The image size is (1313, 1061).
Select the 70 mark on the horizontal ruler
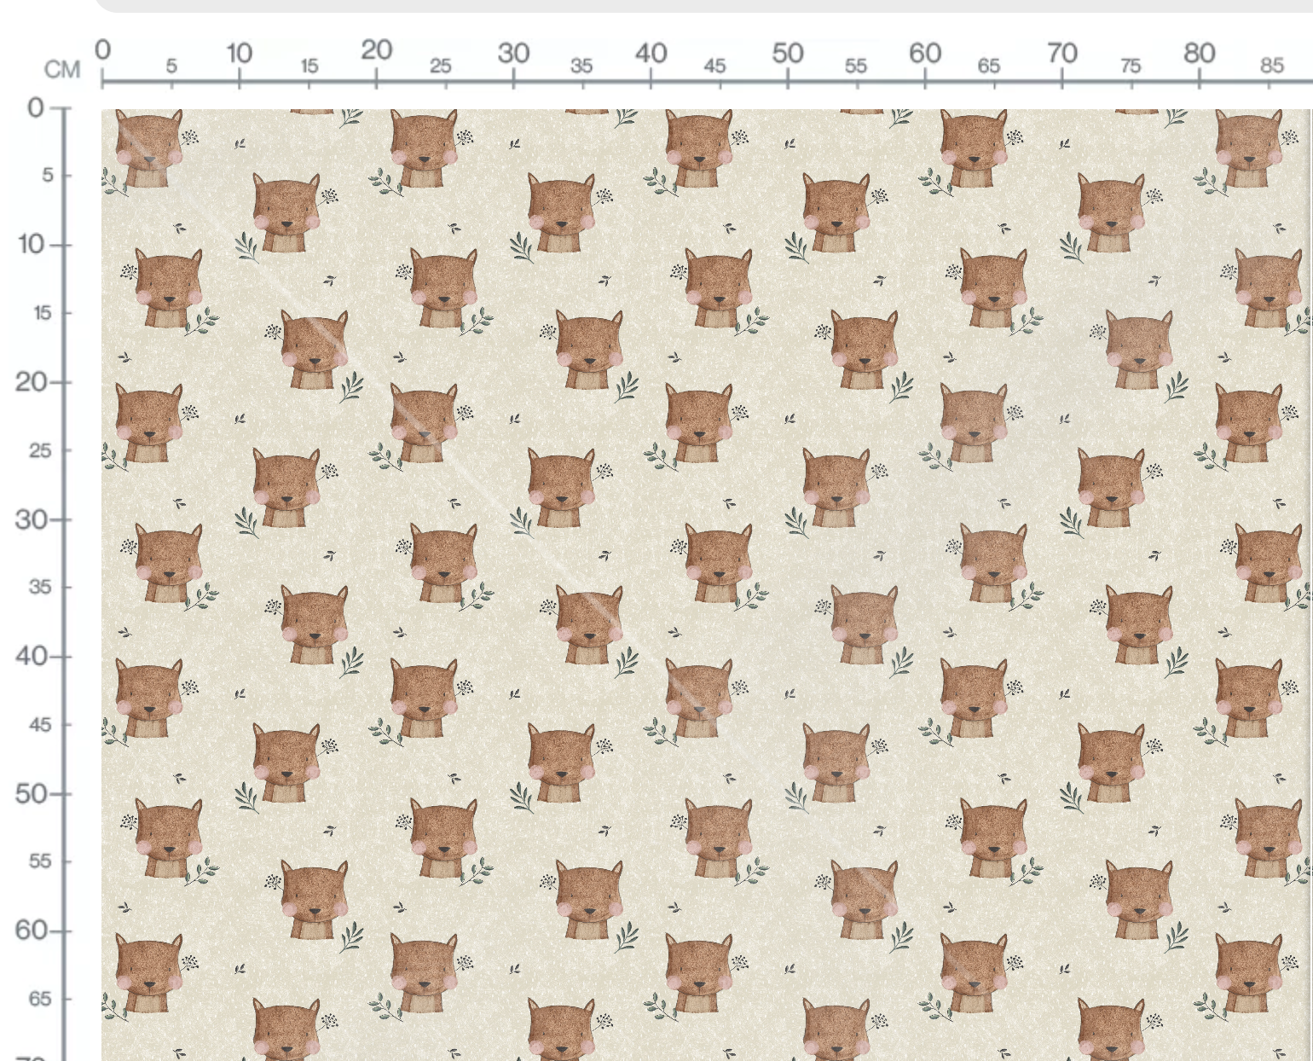tap(1062, 53)
